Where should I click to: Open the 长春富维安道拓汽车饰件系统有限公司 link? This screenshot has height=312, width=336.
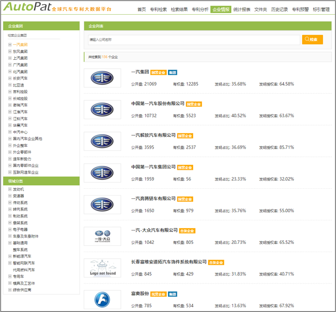(x=169, y=262)
